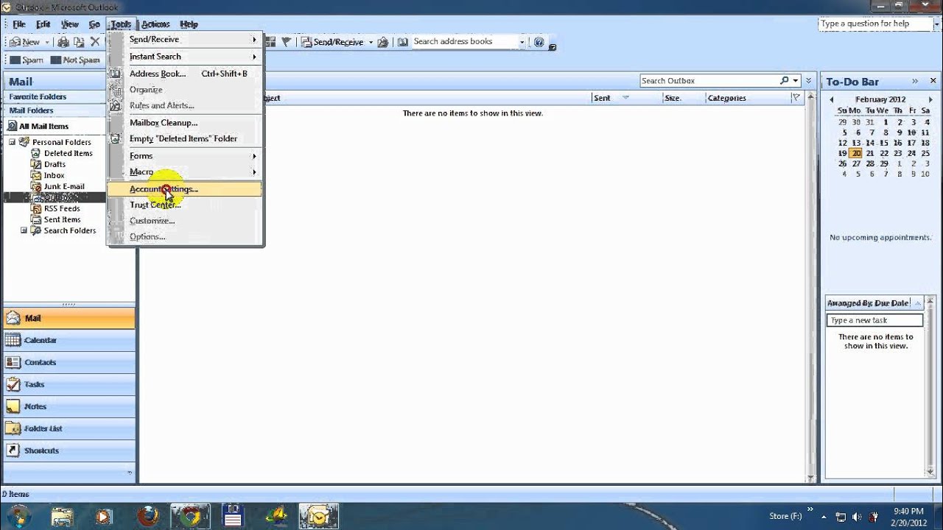Viewport: 943px width, 530px height.
Task: Show hidden system tray icons
Action: click(x=823, y=517)
